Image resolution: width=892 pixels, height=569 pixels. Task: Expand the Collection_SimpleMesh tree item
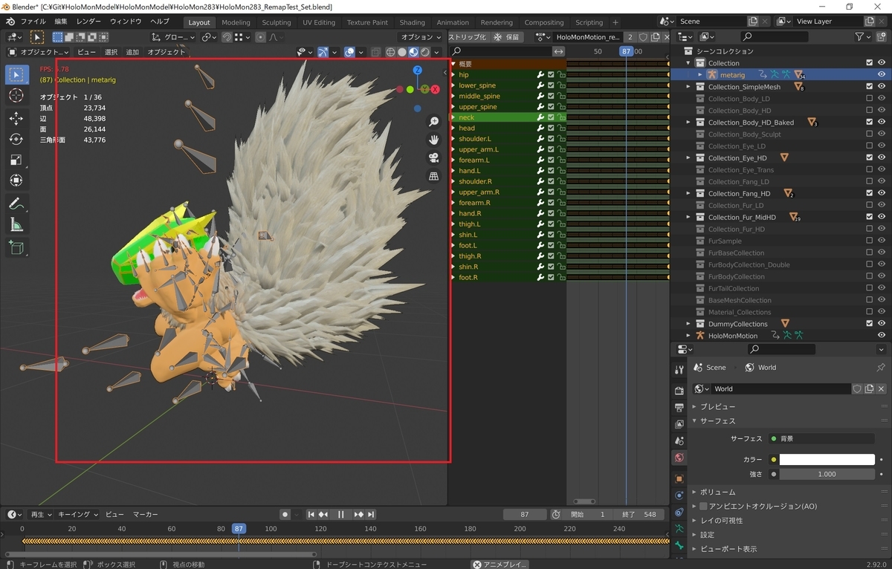click(x=688, y=87)
